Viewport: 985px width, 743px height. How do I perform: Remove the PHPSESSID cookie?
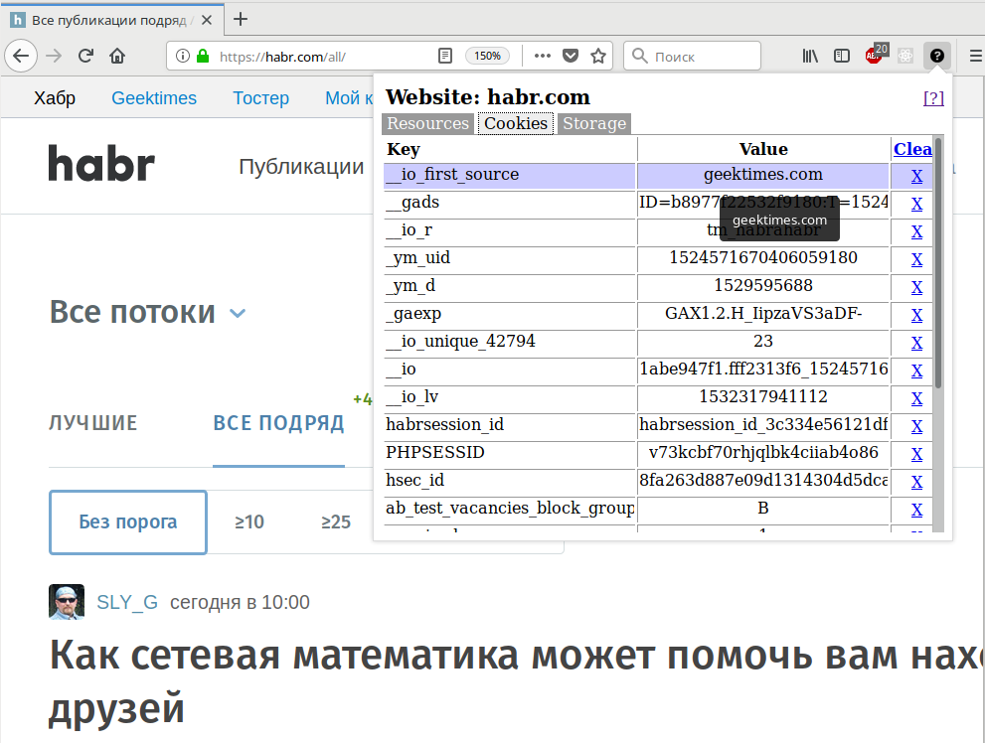coord(916,454)
